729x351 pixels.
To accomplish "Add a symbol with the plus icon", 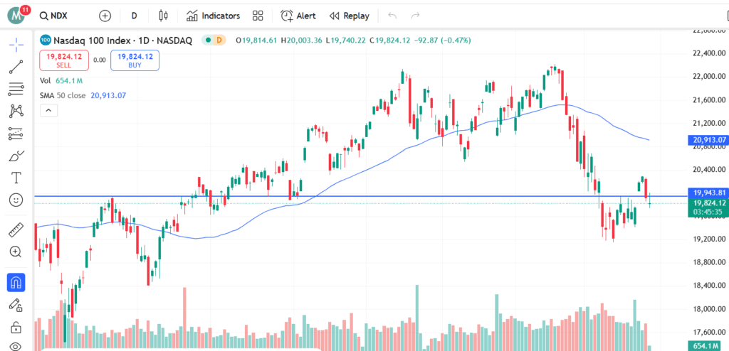I will pos(105,16).
